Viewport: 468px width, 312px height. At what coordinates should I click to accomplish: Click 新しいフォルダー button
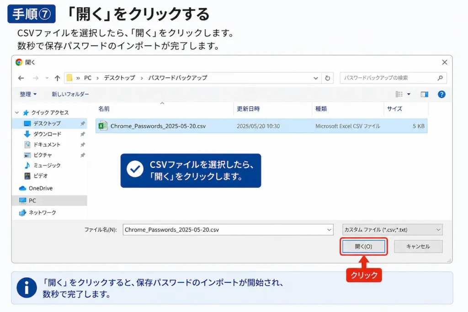point(70,94)
